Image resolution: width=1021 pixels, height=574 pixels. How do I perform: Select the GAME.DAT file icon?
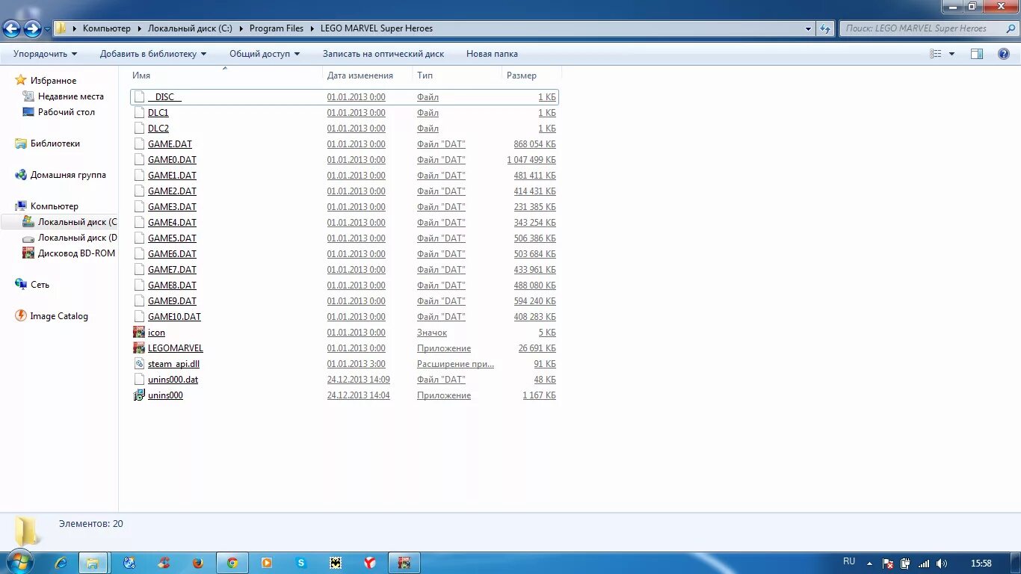pyautogui.click(x=139, y=144)
